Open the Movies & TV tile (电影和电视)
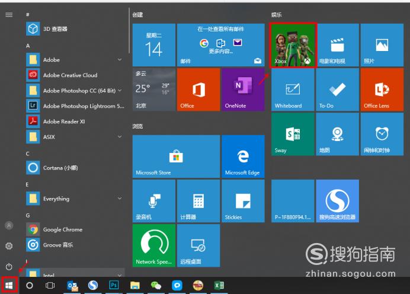This screenshot has width=410, height=294. pos(337,45)
